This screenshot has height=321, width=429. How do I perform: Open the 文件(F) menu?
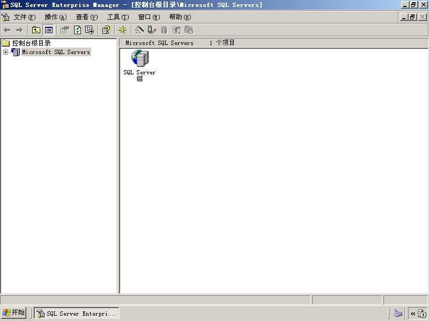click(25, 17)
